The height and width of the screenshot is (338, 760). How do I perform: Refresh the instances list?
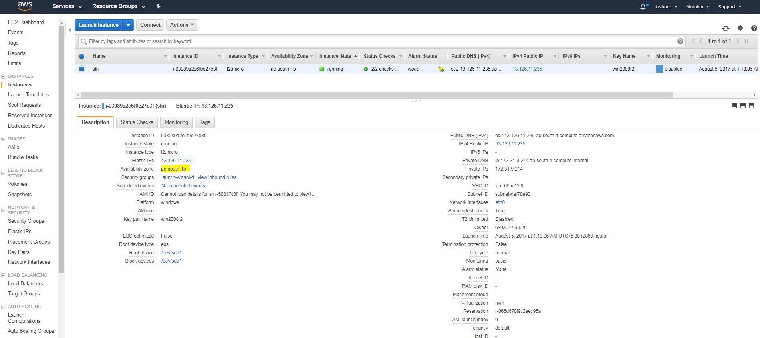coord(726,28)
